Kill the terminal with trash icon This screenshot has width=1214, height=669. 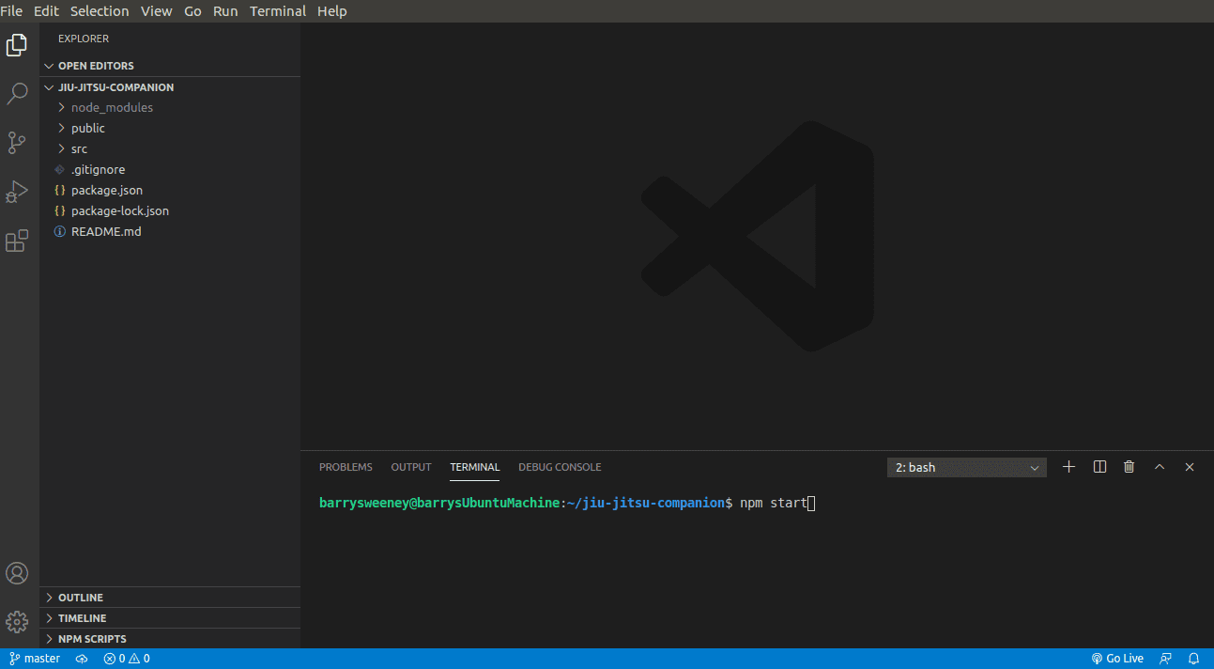(x=1129, y=467)
